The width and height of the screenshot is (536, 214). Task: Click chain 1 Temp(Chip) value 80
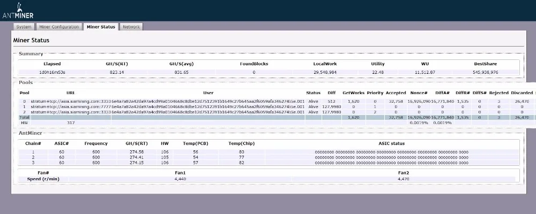(x=241, y=152)
